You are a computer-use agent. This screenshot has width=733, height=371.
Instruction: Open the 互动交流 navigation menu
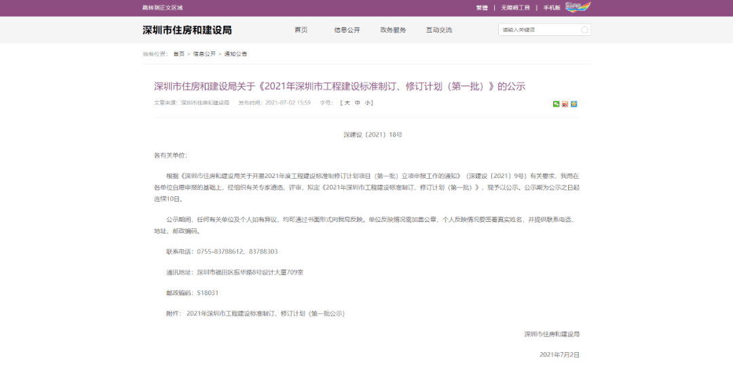pyautogui.click(x=438, y=30)
